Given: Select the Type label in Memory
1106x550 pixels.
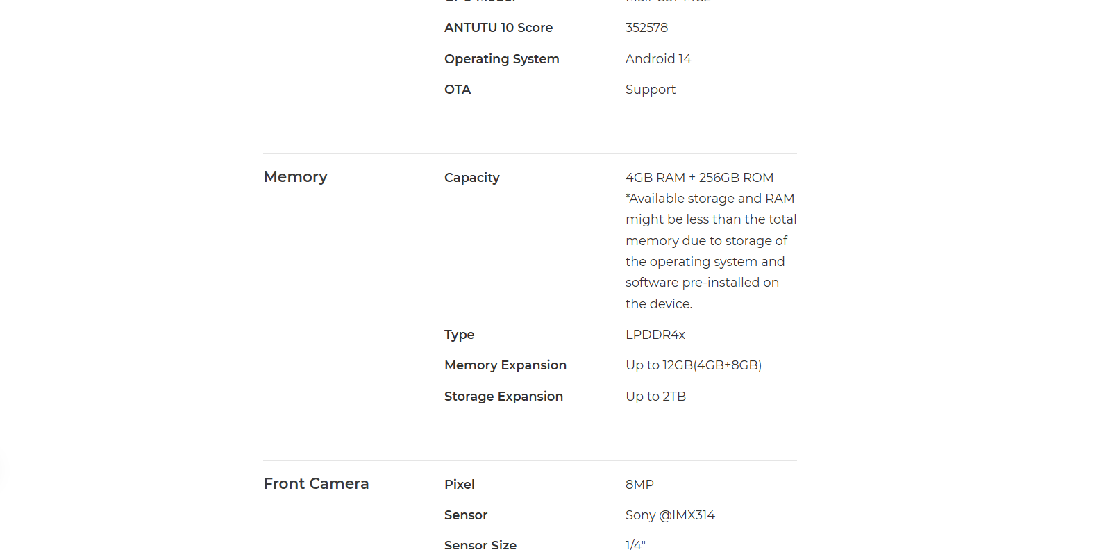Looking at the screenshot, I should [460, 335].
